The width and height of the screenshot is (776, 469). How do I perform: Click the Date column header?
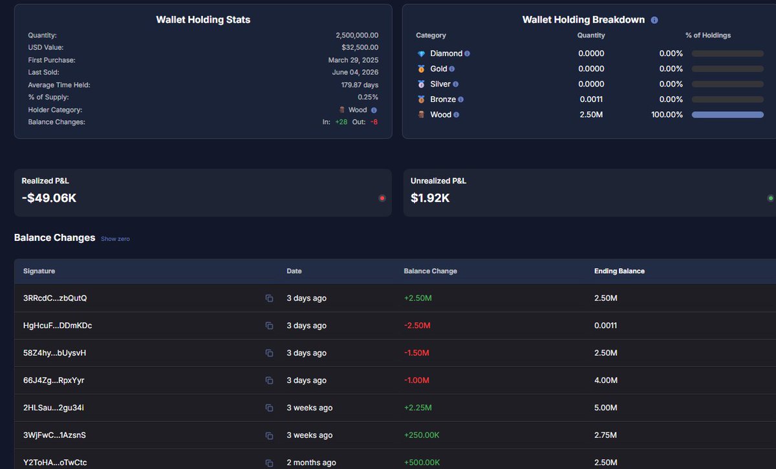(294, 271)
